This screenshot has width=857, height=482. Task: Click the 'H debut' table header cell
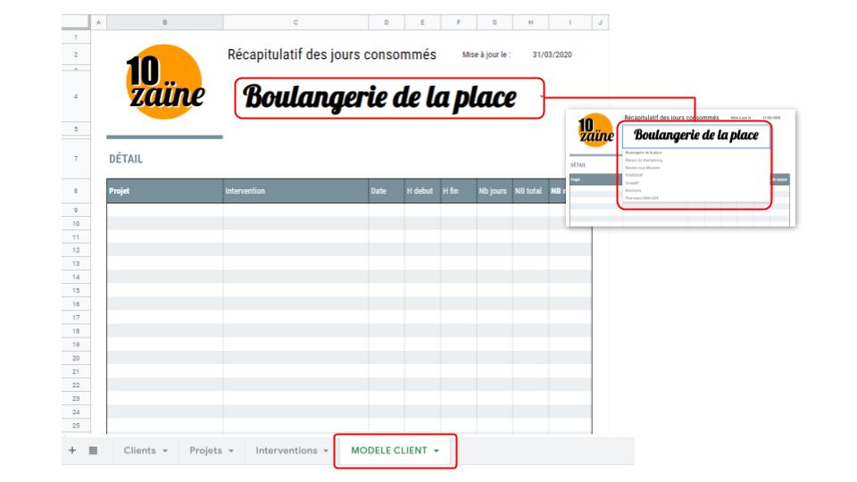(422, 191)
